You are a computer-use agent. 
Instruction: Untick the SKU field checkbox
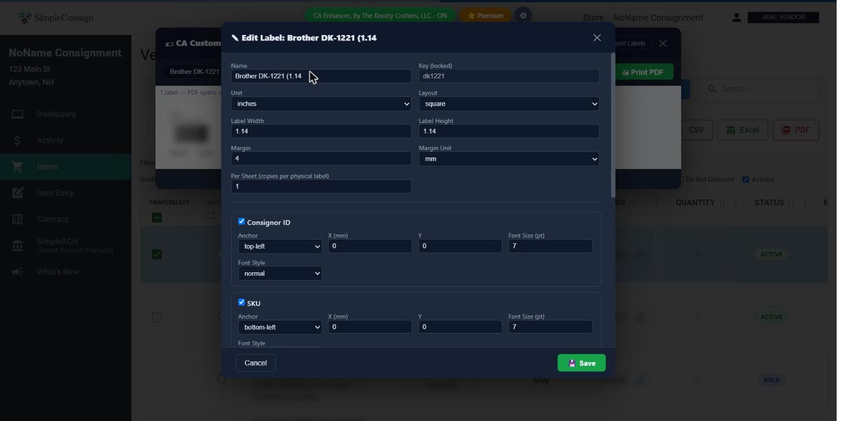pyautogui.click(x=241, y=302)
